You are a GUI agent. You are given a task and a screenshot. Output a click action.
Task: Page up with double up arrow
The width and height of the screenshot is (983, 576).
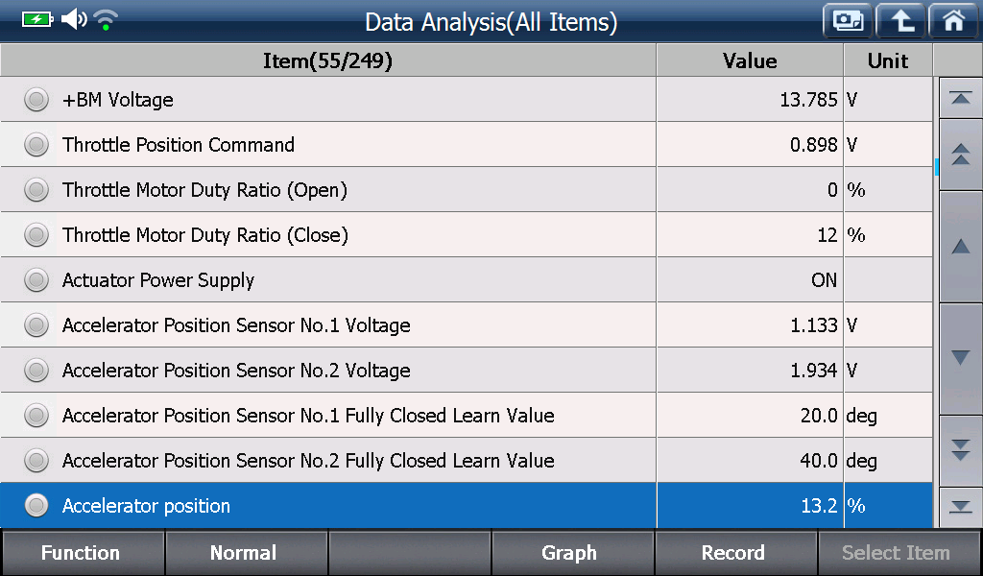pos(960,155)
